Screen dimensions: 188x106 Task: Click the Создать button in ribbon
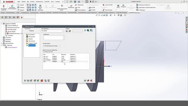[21, 5]
